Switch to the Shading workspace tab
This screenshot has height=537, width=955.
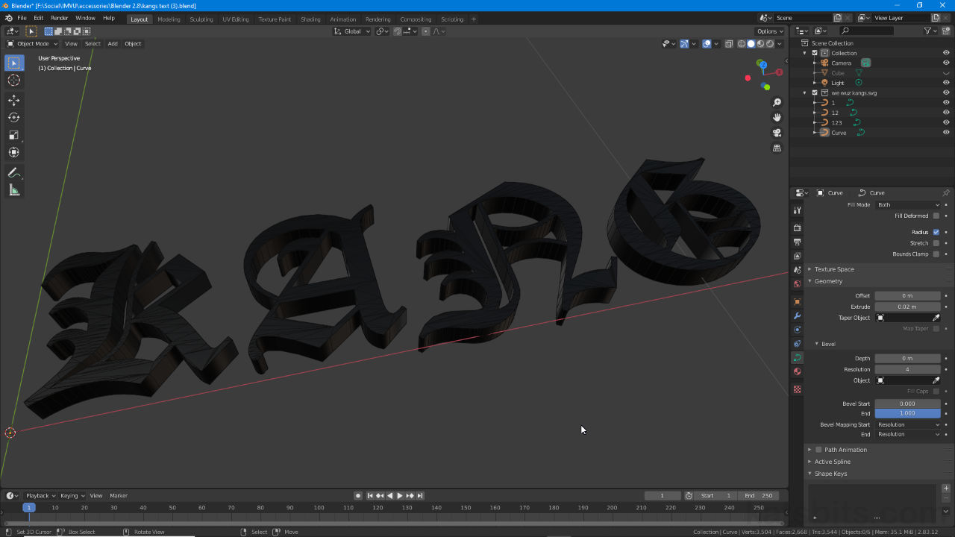pos(310,19)
